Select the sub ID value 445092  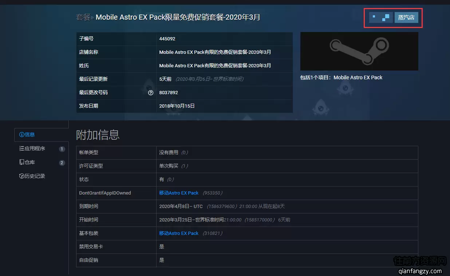tap(167, 39)
